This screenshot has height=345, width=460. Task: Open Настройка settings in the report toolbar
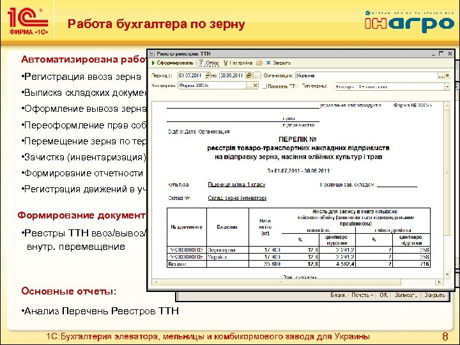(238, 63)
